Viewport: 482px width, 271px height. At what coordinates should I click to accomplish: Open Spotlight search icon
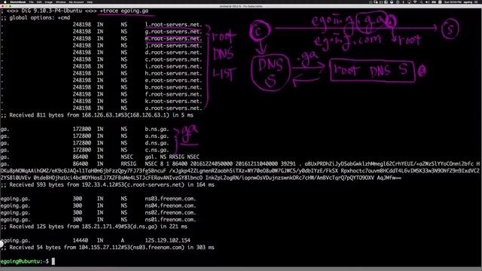coord(421,2)
